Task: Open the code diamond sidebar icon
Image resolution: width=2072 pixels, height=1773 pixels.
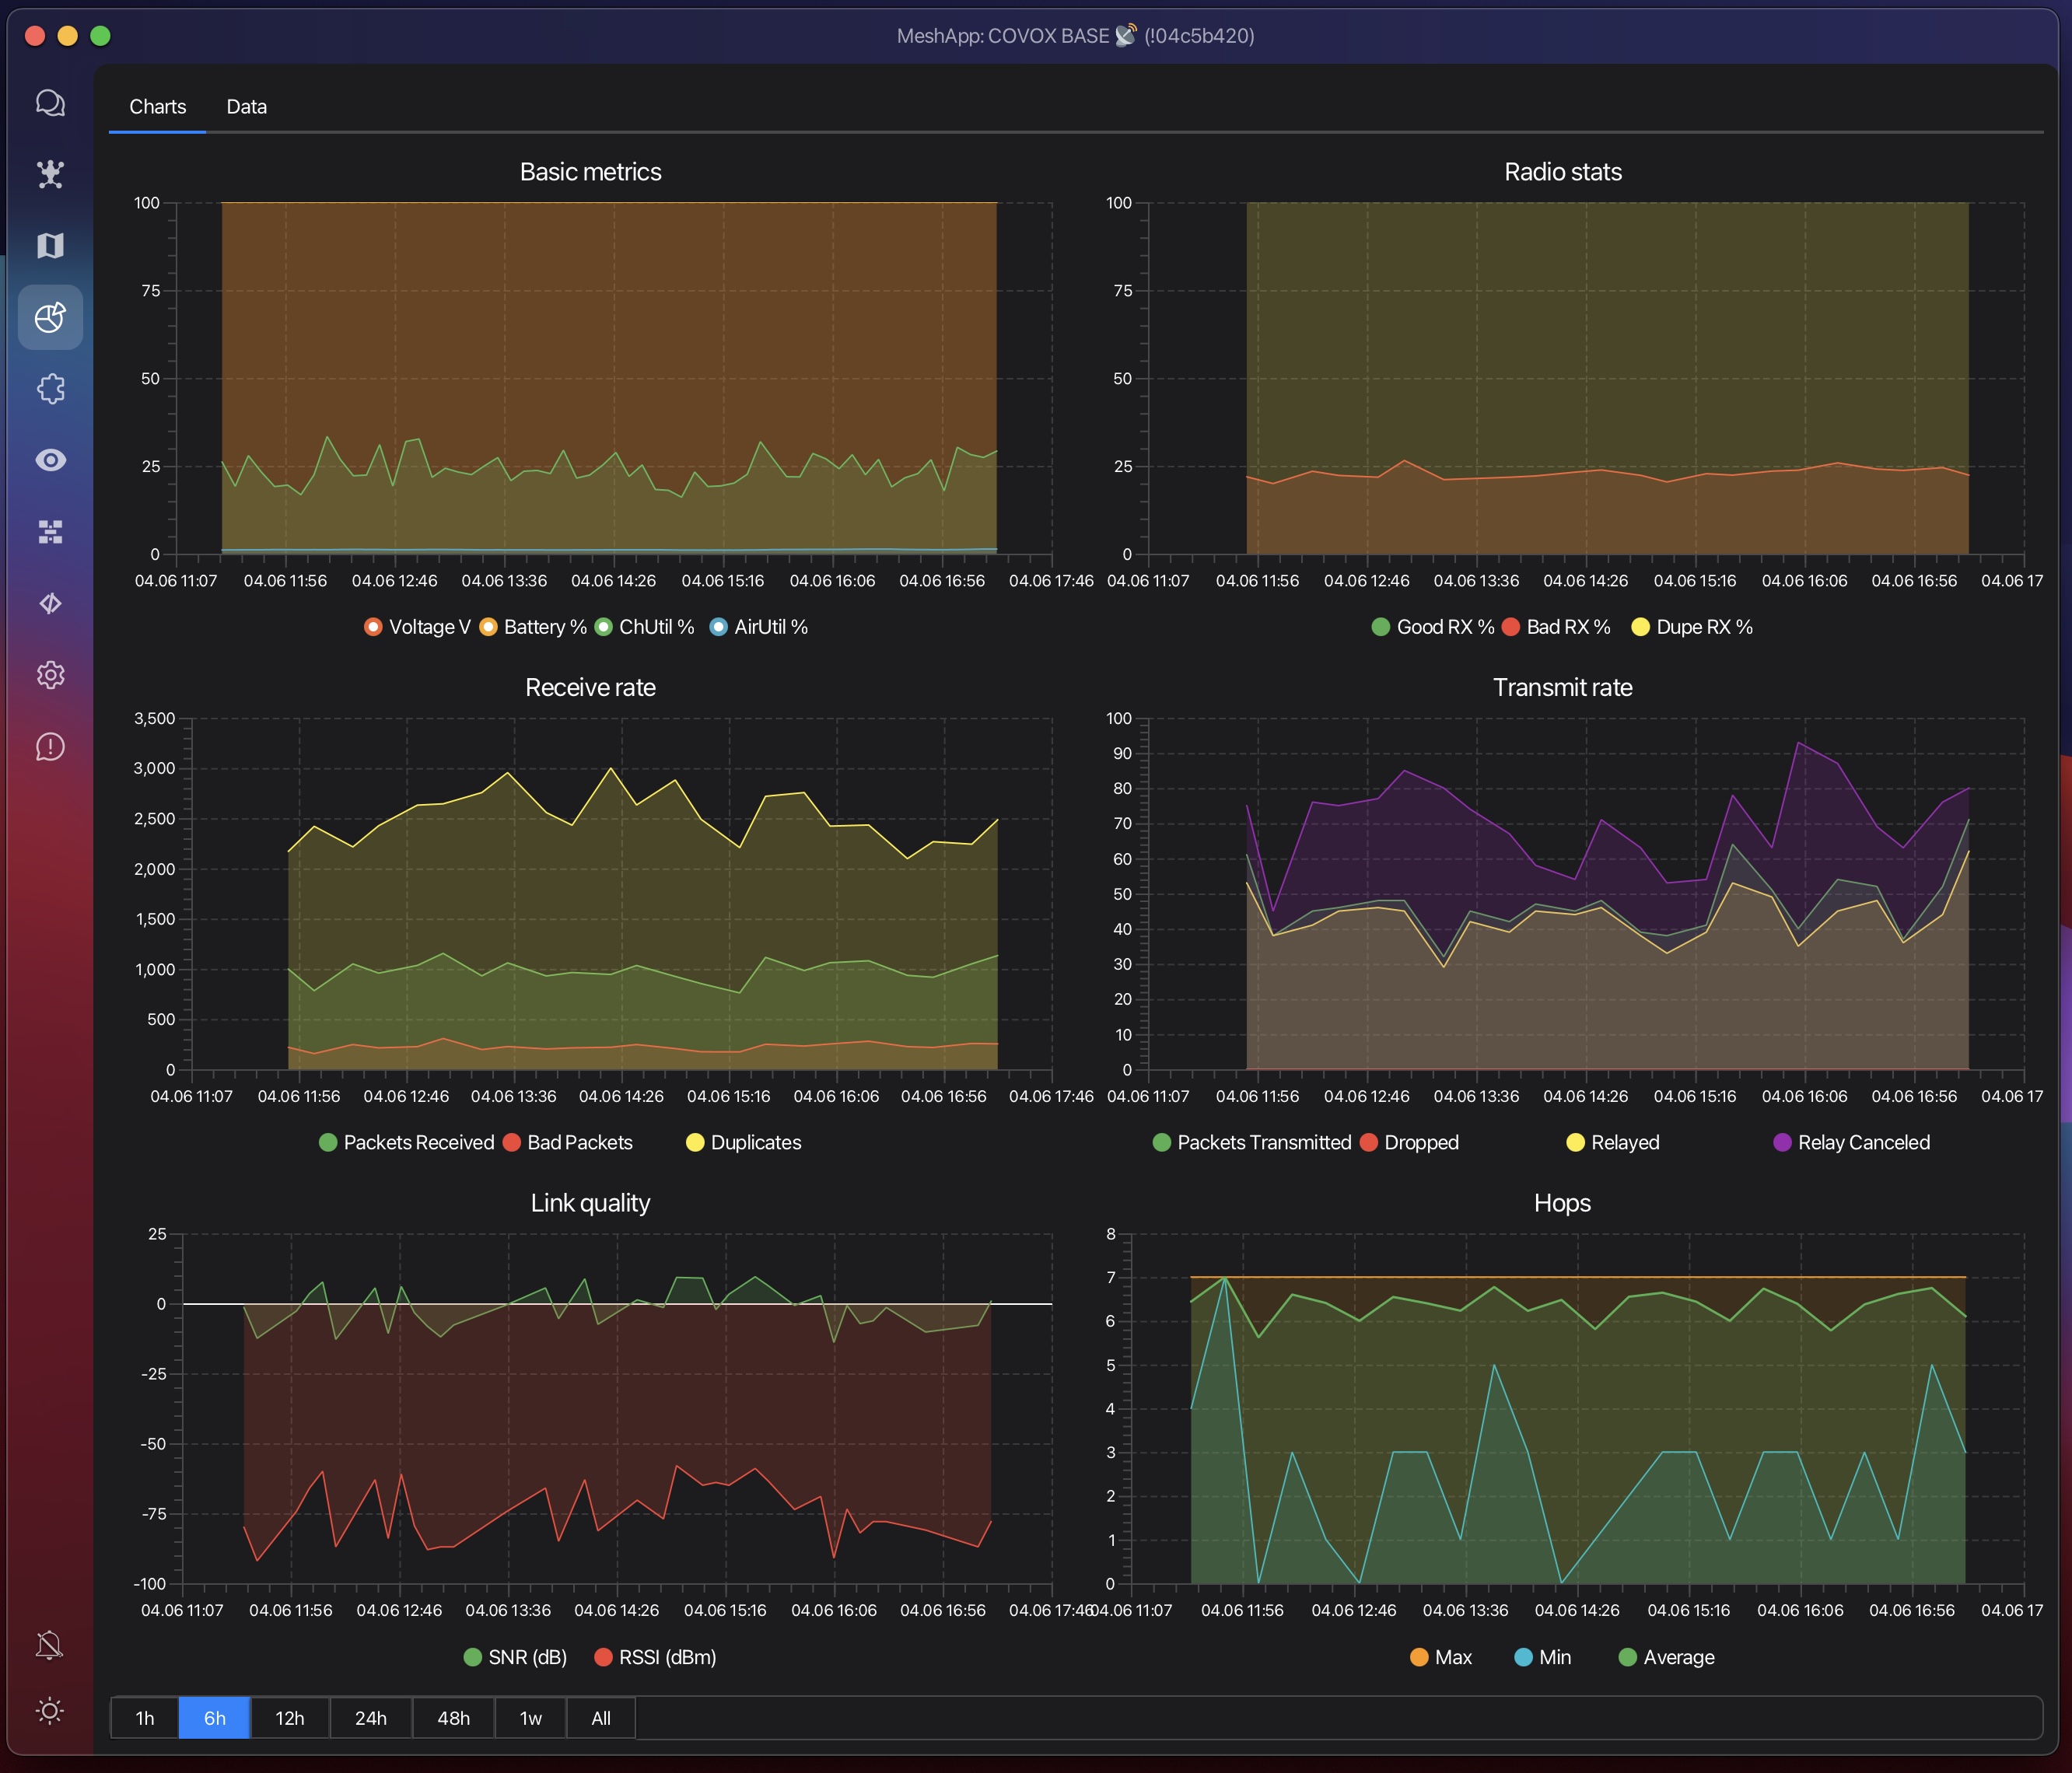Action: (x=50, y=603)
